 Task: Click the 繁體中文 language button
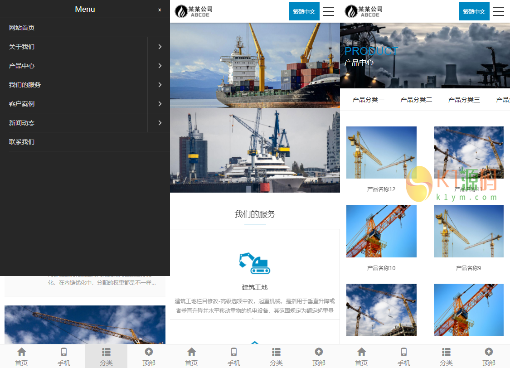point(304,11)
